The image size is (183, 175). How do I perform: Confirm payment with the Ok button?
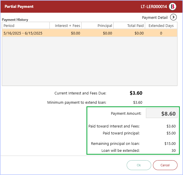(x=139, y=165)
